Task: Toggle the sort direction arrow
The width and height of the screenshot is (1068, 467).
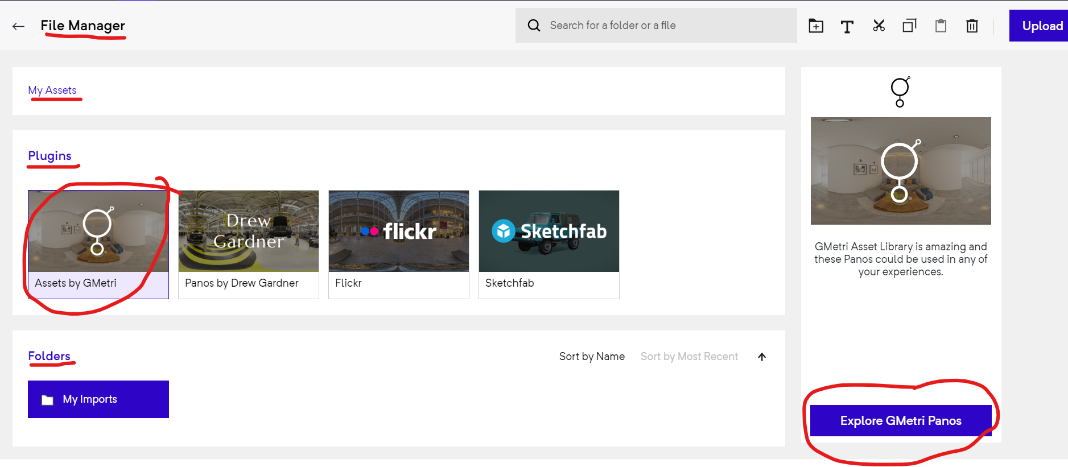Action: point(762,357)
